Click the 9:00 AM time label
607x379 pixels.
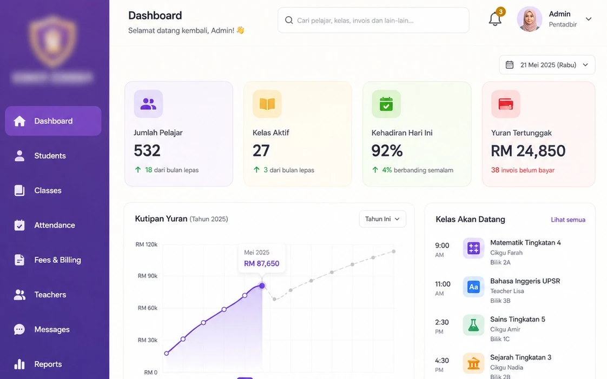(x=441, y=250)
